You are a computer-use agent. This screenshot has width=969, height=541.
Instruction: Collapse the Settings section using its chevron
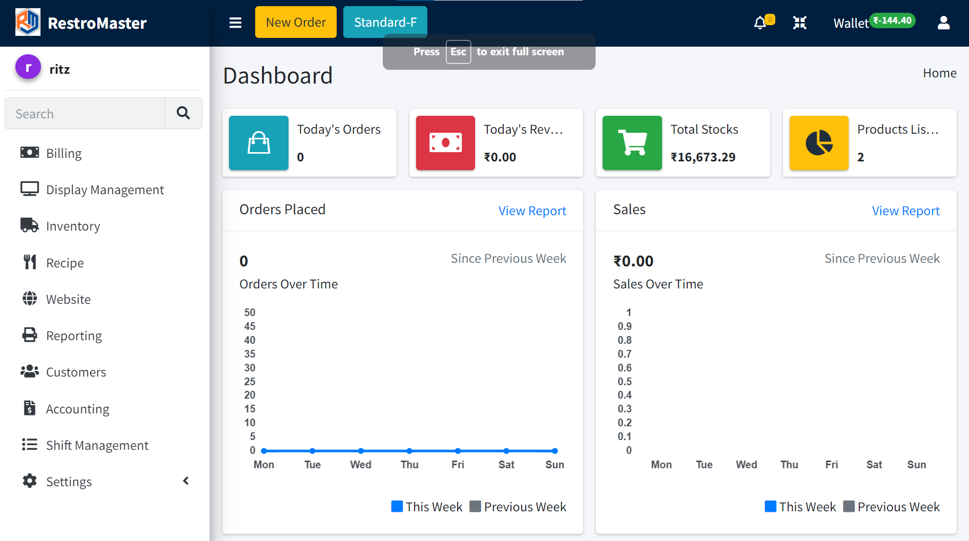(185, 481)
